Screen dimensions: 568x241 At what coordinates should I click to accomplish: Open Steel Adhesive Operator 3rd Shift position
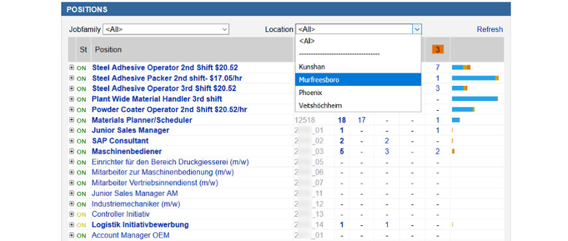tap(164, 89)
